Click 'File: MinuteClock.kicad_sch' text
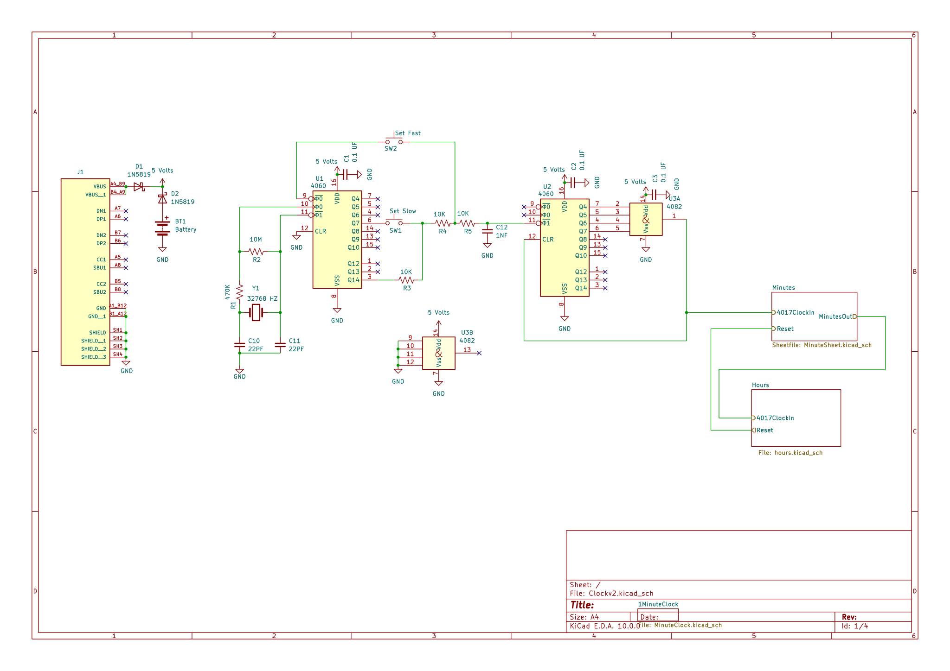The height and width of the screenshot is (671, 950). (x=680, y=625)
